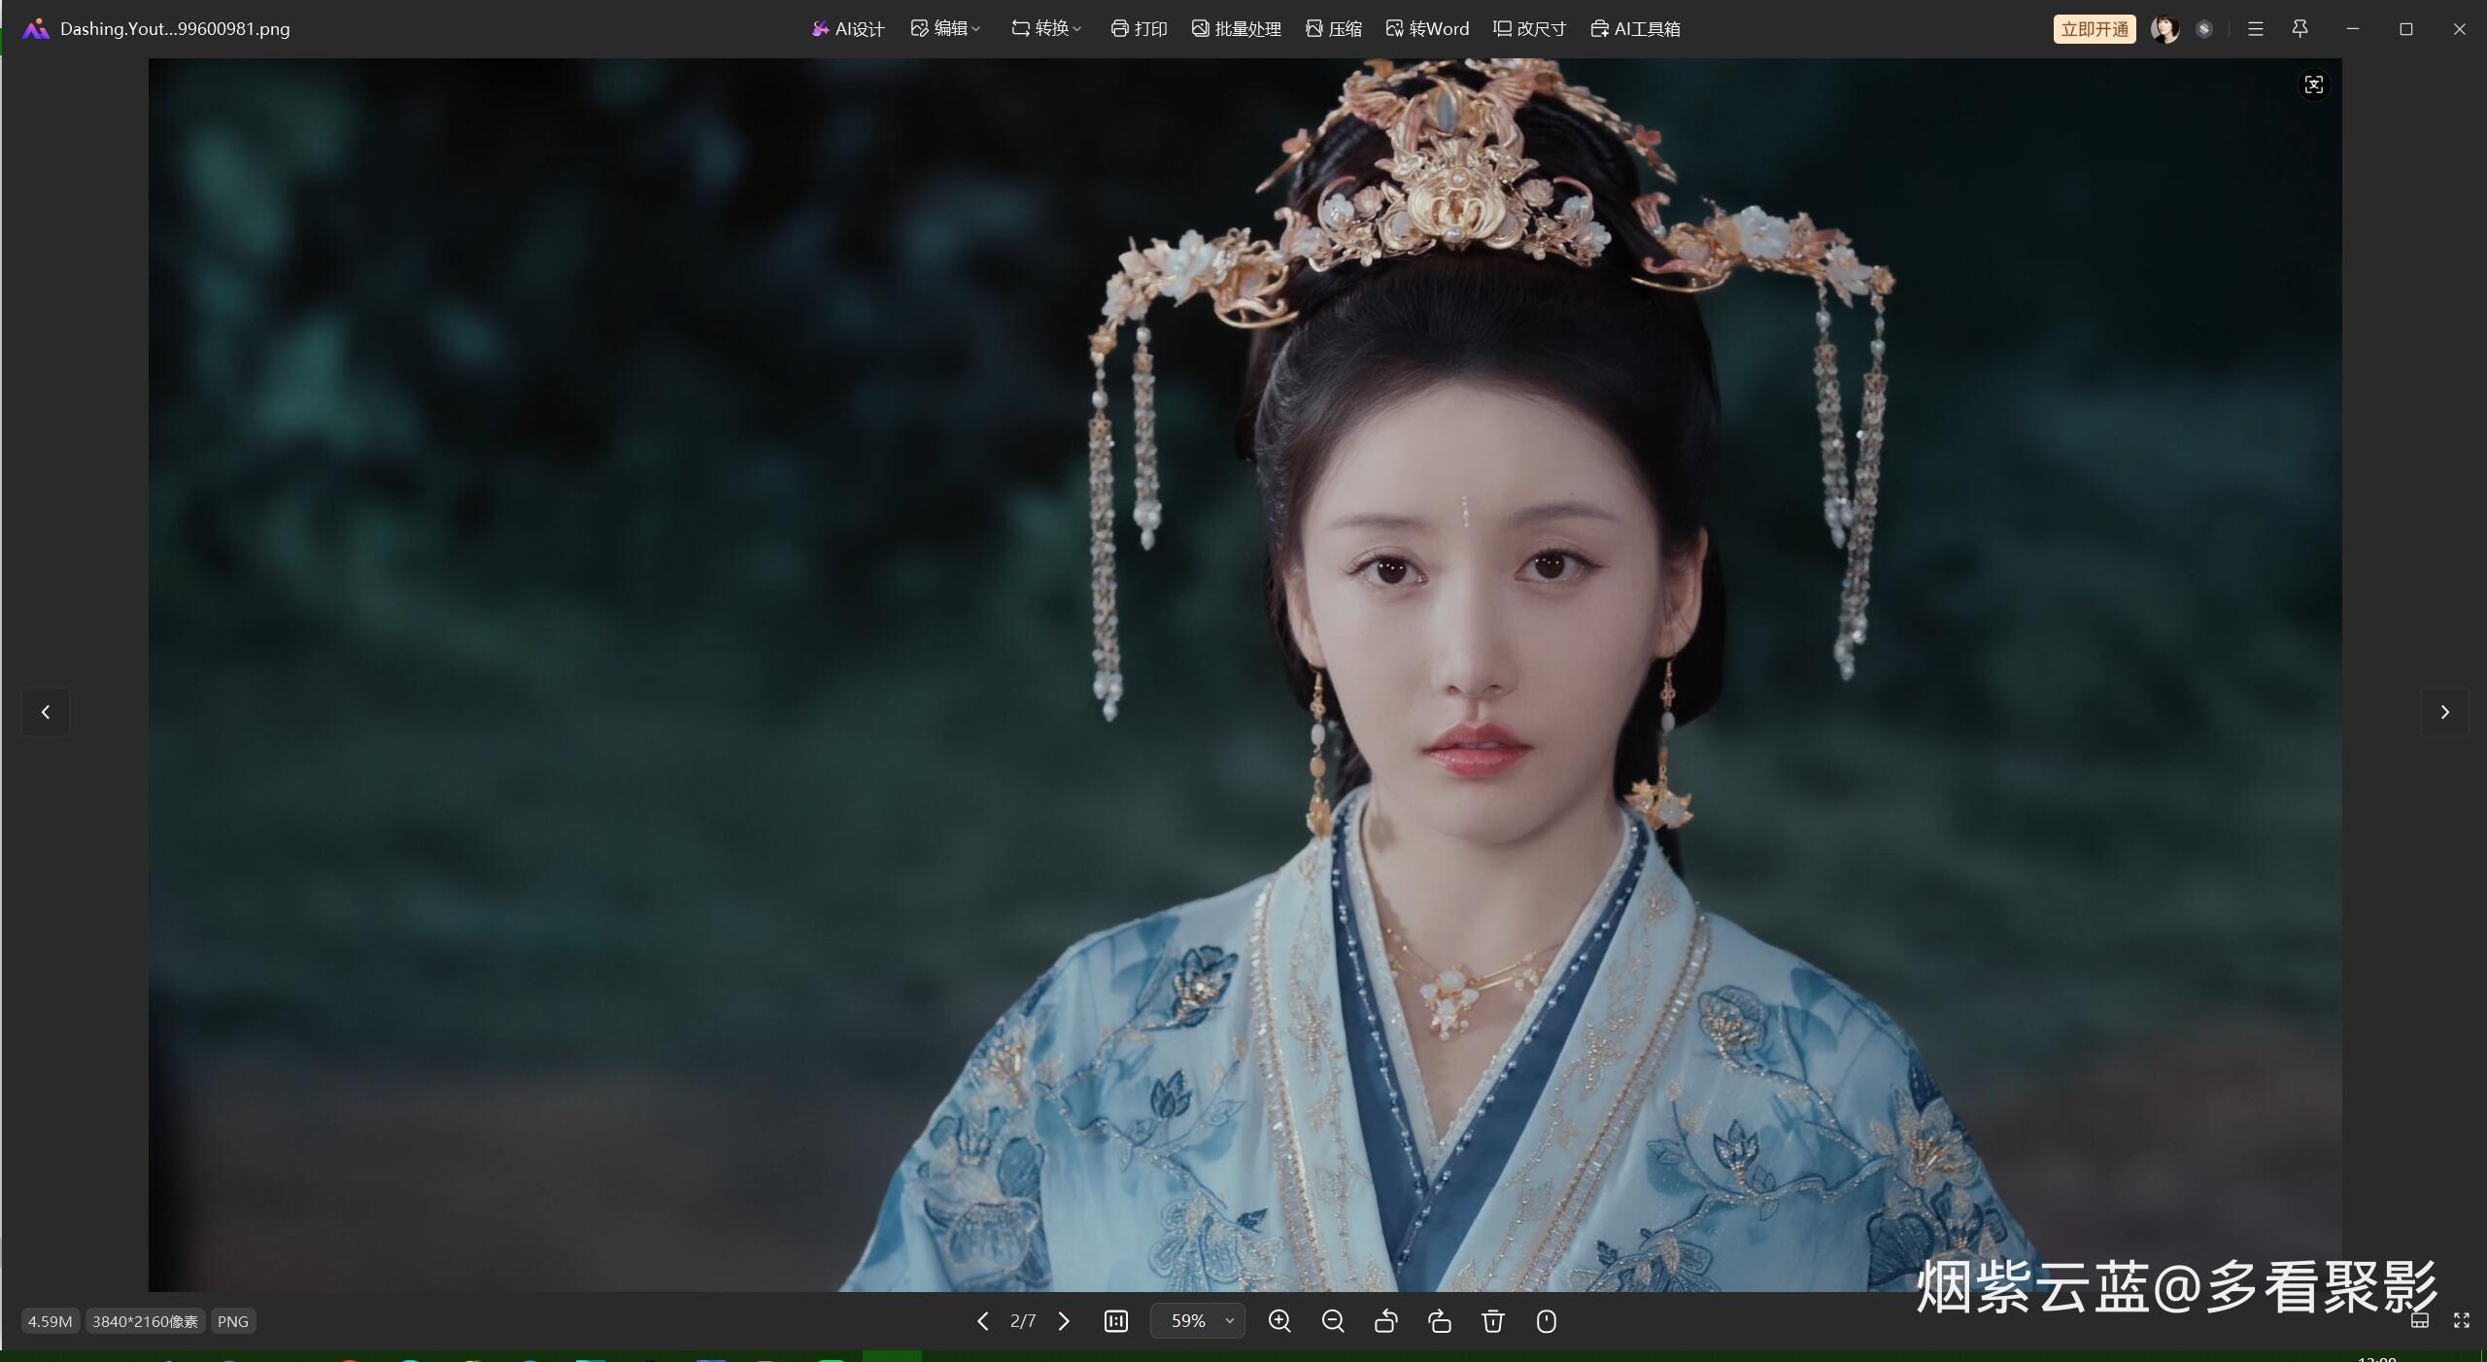Show image at 1:1 actual size
2487x1362 pixels.
(x=1116, y=1321)
